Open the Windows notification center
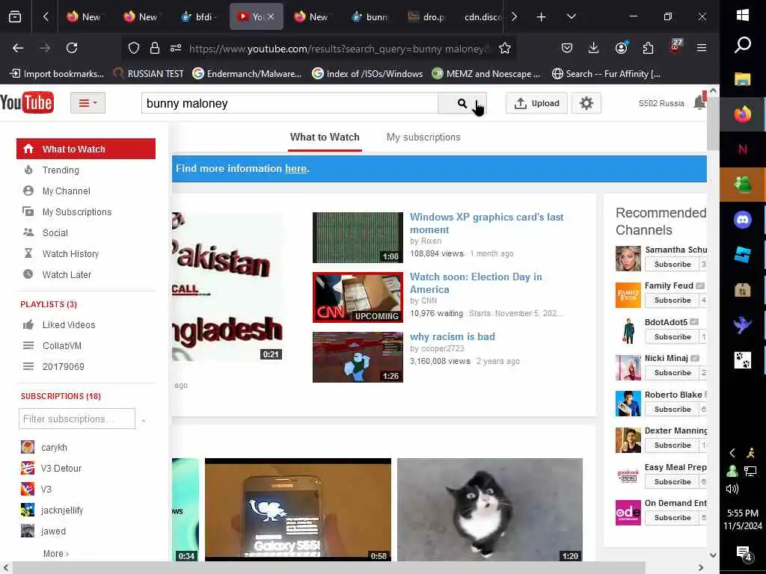766x574 pixels. (x=744, y=553)
